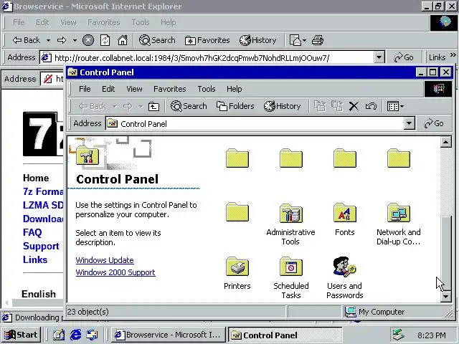Click Search in Control Panel toolbar
This screenshot has width=459, height=344.
(x=189, y=106)
